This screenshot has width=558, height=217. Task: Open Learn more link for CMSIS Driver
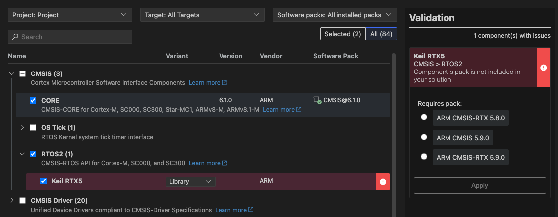[x=234, y=210]
